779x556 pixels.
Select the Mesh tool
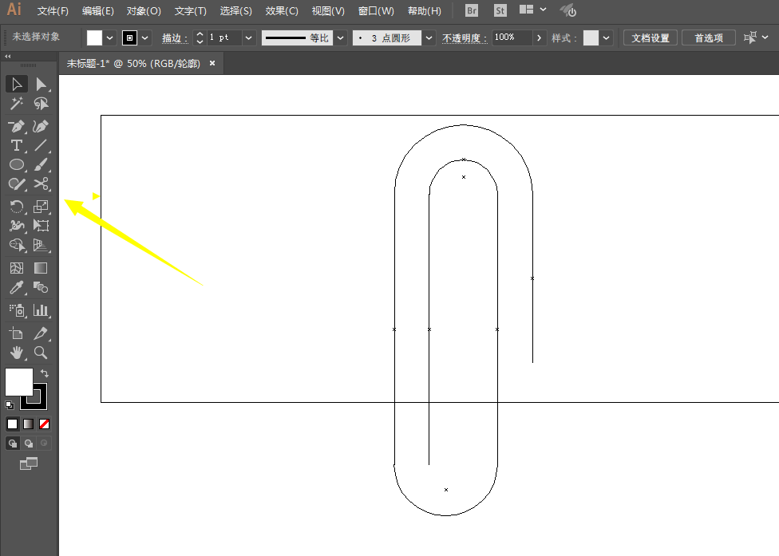tap(17, 268)
